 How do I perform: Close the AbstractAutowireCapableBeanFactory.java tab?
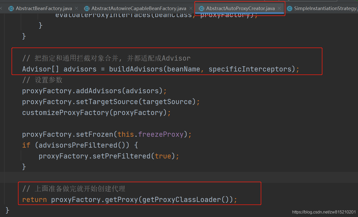click(x=191, y=9)
